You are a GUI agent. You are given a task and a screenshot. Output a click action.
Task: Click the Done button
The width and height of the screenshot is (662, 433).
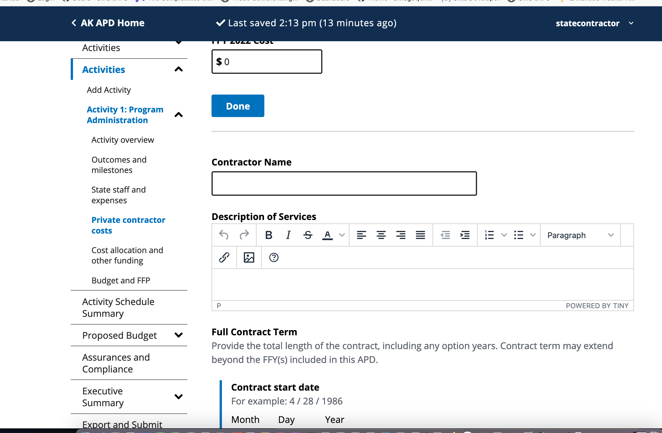238,106
